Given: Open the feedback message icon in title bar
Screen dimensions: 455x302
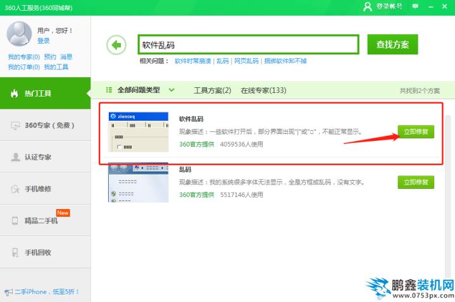Looking at the screenshot, I should tap(415, 6).
